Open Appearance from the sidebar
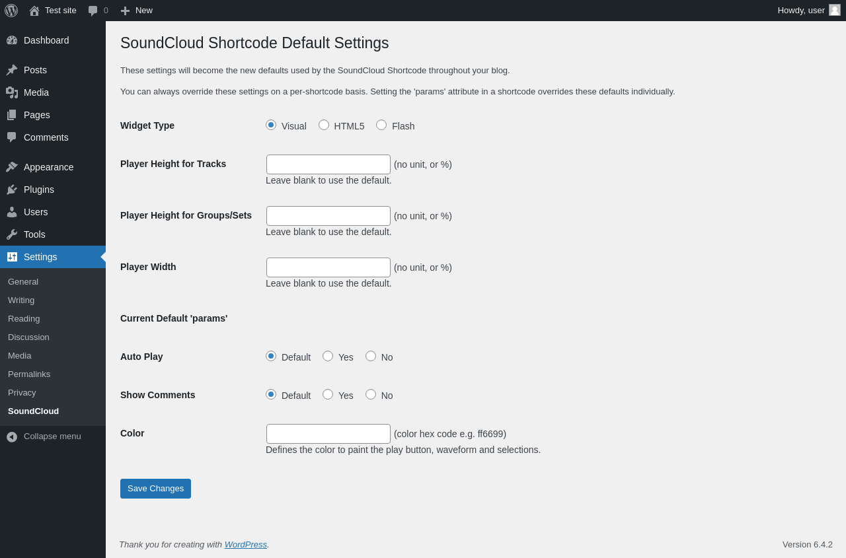The width and height of the screenshot is (846, 558). pyautogui.click(x=53, y=167)
